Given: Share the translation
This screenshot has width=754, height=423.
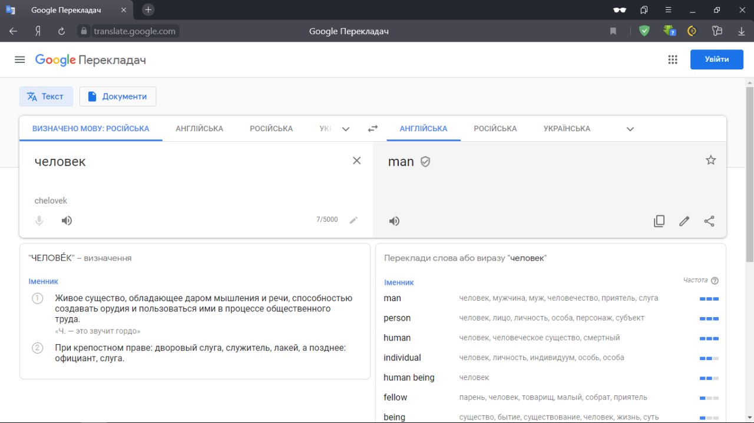Looking at the screenshot, I should tap(709, 221).
